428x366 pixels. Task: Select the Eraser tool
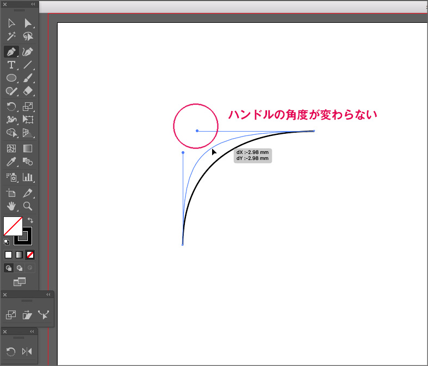pos(28,91)
